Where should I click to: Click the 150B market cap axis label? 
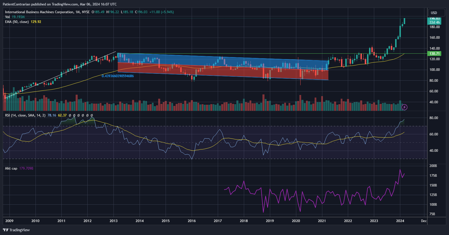tap(433, 185)
